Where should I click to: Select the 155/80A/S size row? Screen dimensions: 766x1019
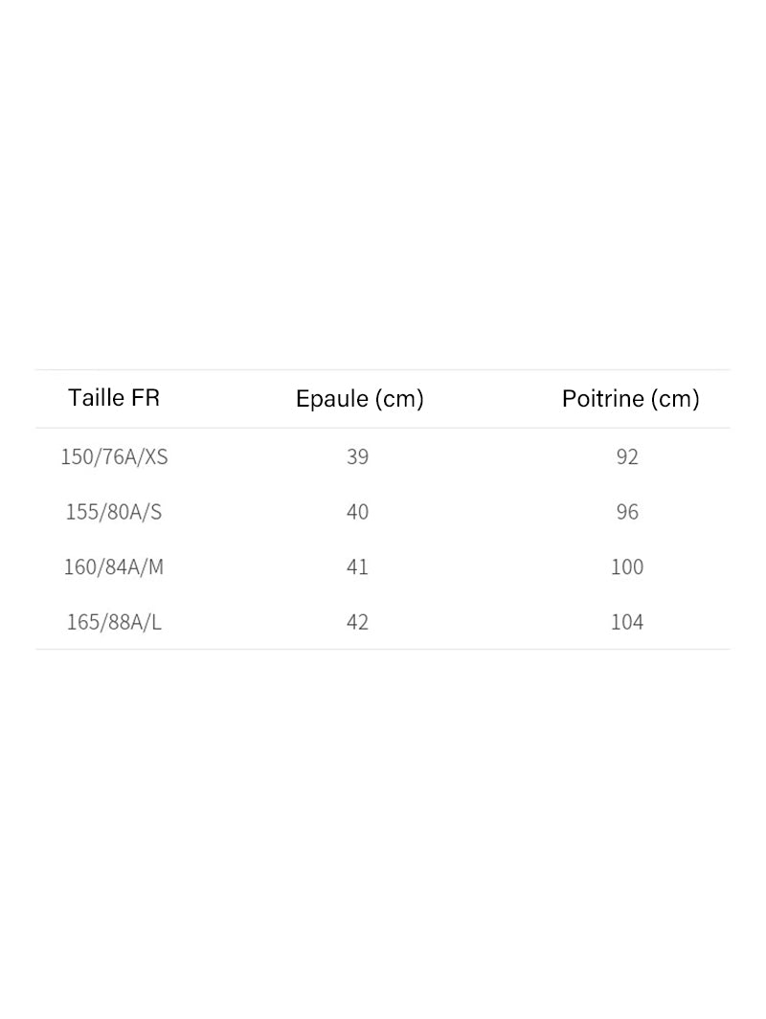pyautogui.click(x=383, y=512)
